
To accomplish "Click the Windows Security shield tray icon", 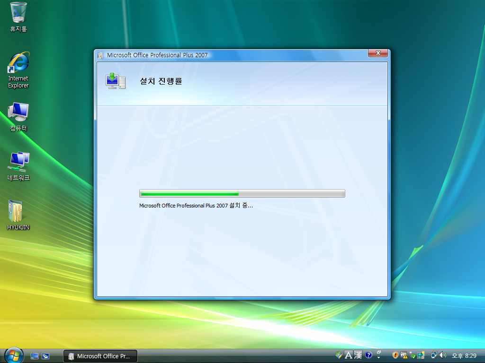I will pyautogui.click(x=395, y=355).
